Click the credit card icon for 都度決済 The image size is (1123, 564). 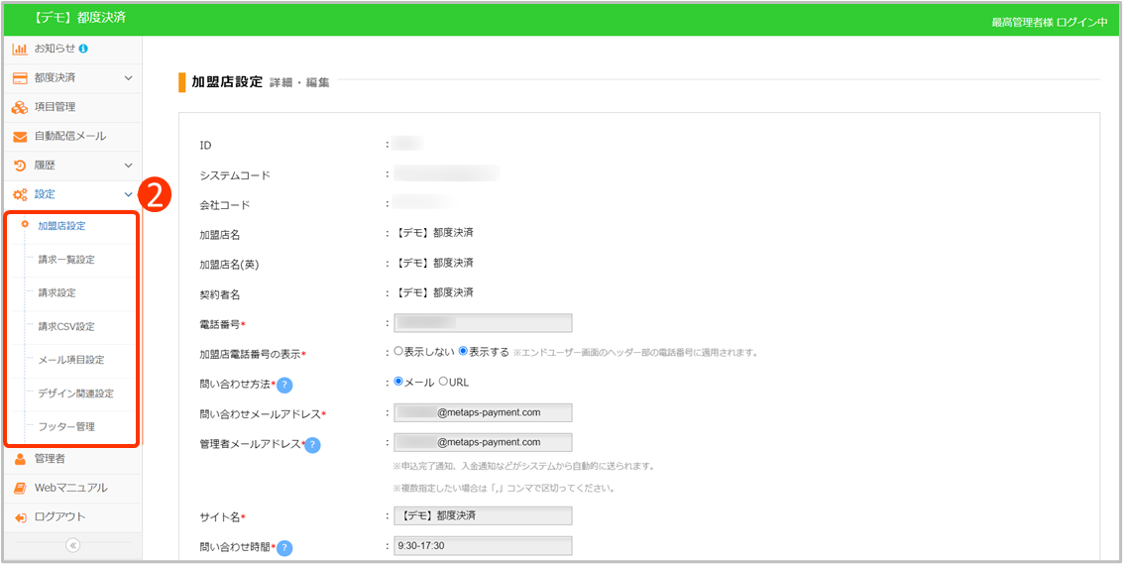click(x=20, y=77)
